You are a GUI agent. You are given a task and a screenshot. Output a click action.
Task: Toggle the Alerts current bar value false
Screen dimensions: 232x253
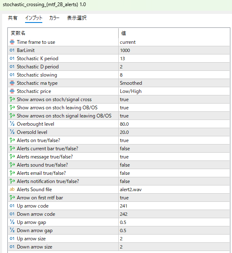pos(174,149)
